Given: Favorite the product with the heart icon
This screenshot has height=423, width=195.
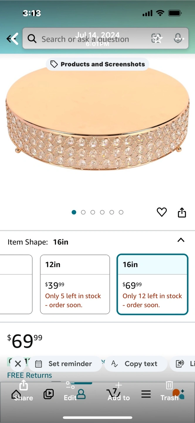Looking at the screenshot, I should (x=162, y=212).
